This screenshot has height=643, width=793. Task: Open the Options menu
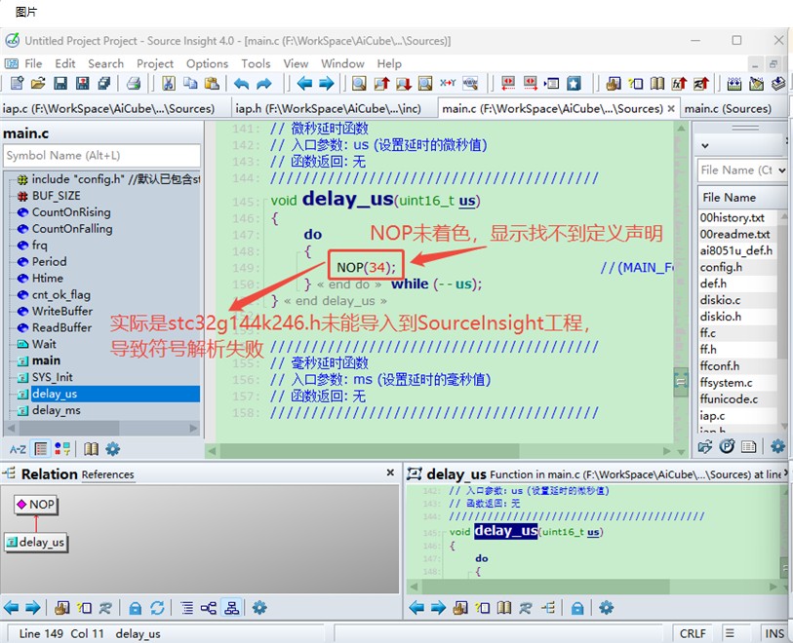coord(207,63)
